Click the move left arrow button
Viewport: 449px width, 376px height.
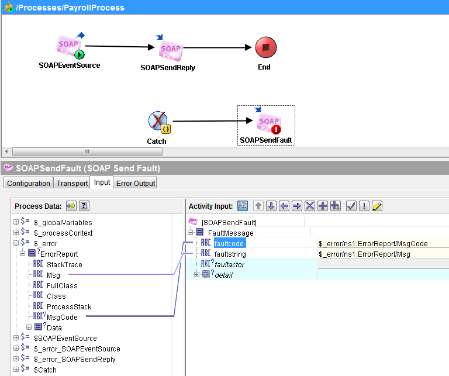tap(284, 206)
